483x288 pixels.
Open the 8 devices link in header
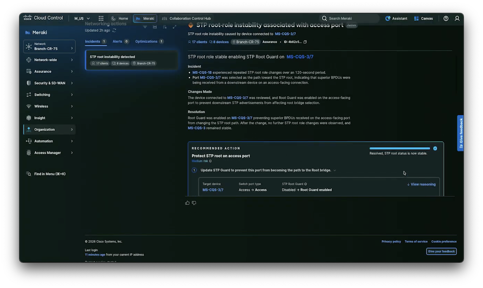219,42
